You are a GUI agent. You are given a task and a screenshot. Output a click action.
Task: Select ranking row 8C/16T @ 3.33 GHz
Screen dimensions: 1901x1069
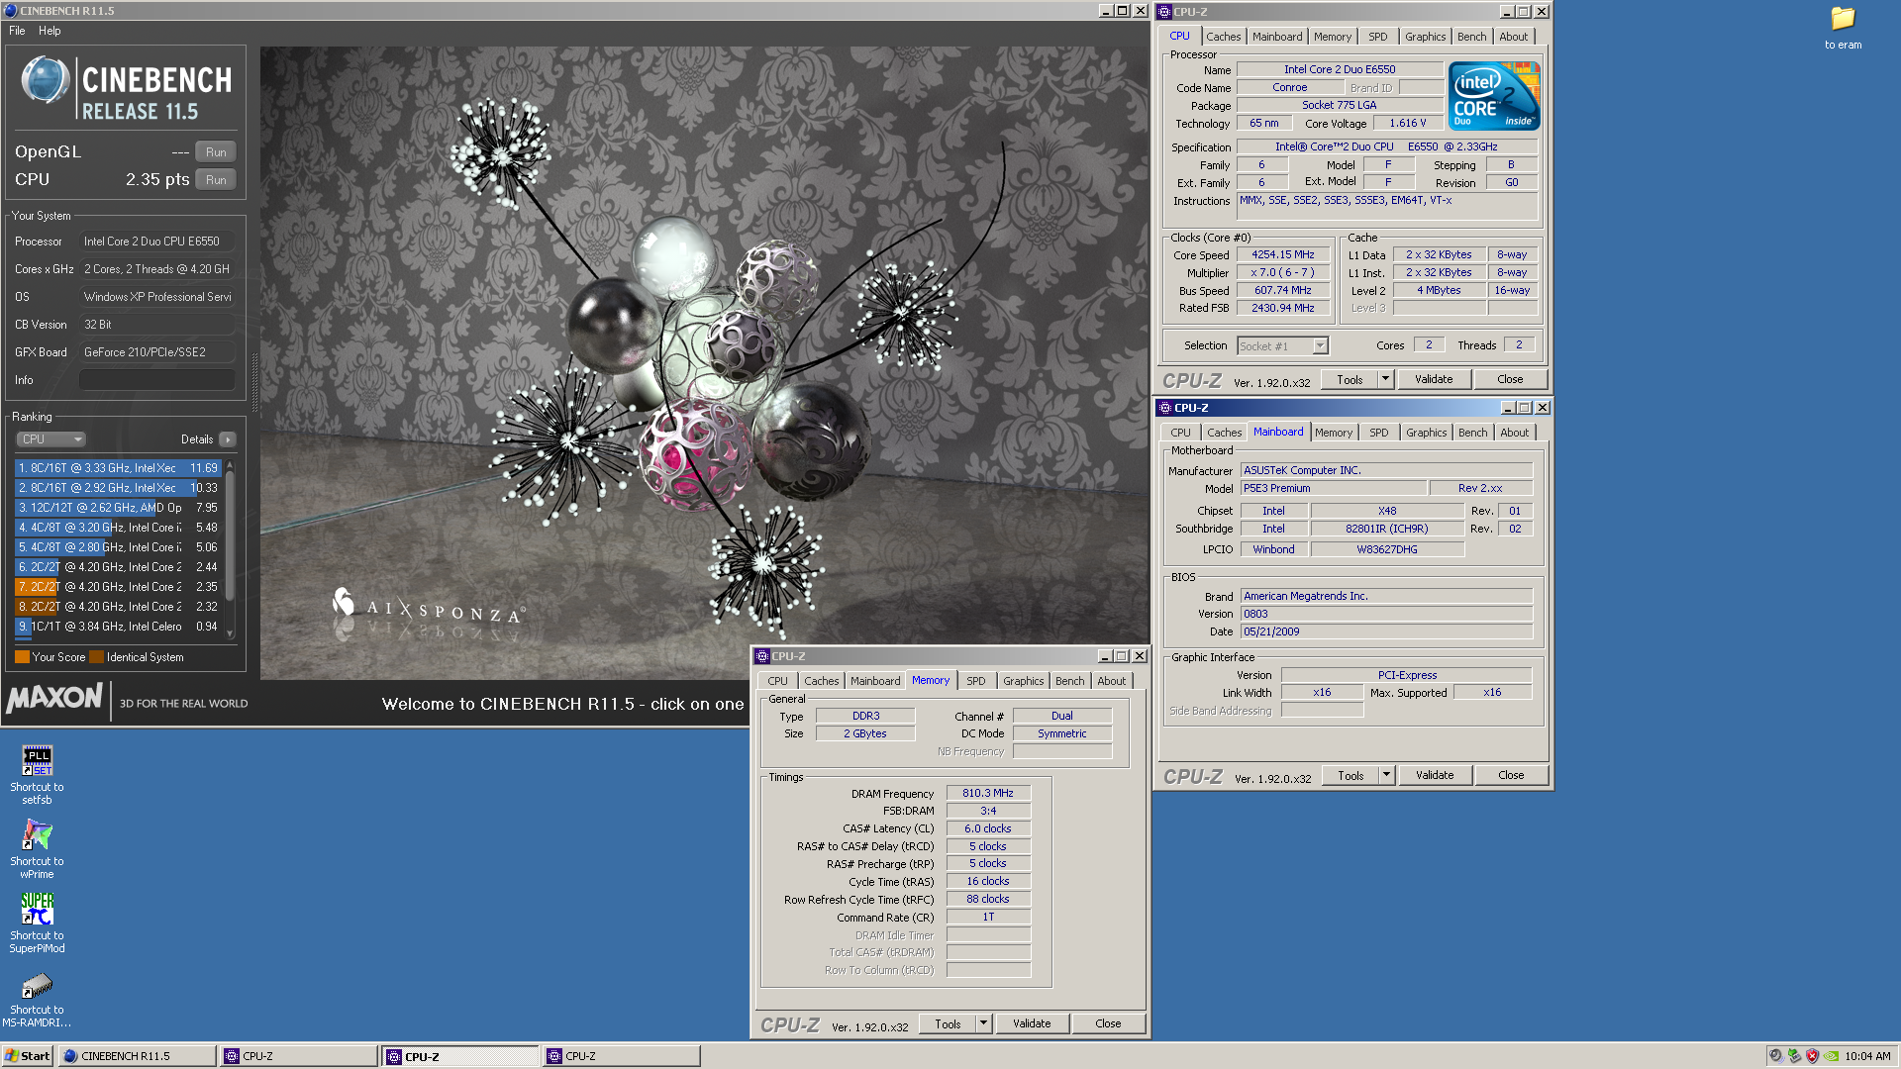(x=118, y=468)
